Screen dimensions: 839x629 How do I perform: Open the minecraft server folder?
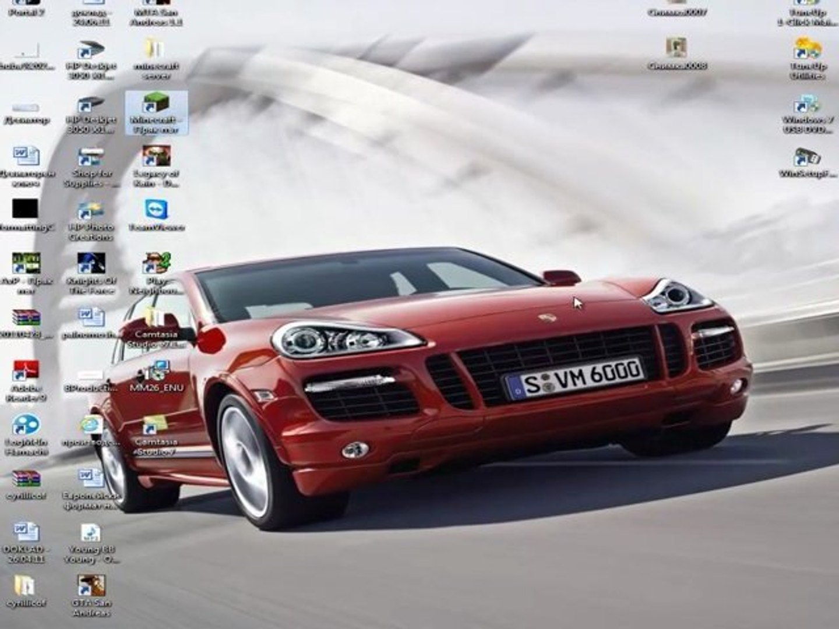click(156, 59)
